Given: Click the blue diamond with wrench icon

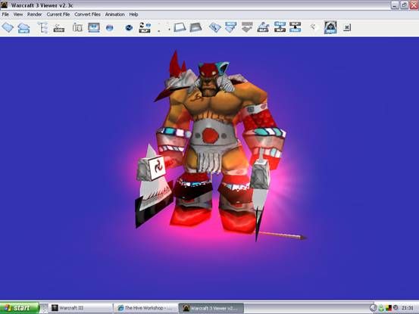Looking at the screenshot, I should pyautogui.click(x=215, y=27).
